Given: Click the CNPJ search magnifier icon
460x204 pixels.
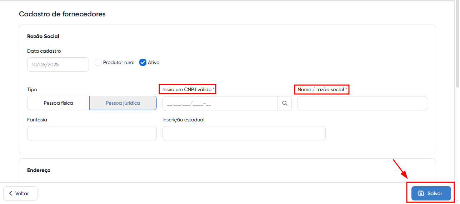Looking at the screenshot, I should click(285, 103).
